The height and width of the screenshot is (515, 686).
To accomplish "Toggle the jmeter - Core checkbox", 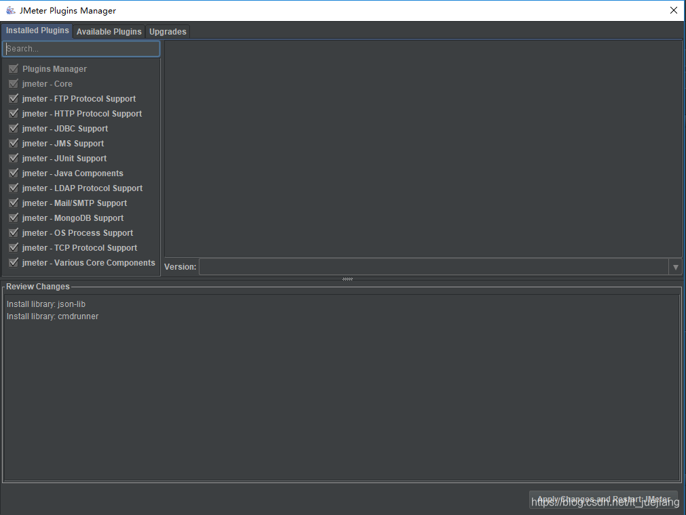I will [14, 83].
